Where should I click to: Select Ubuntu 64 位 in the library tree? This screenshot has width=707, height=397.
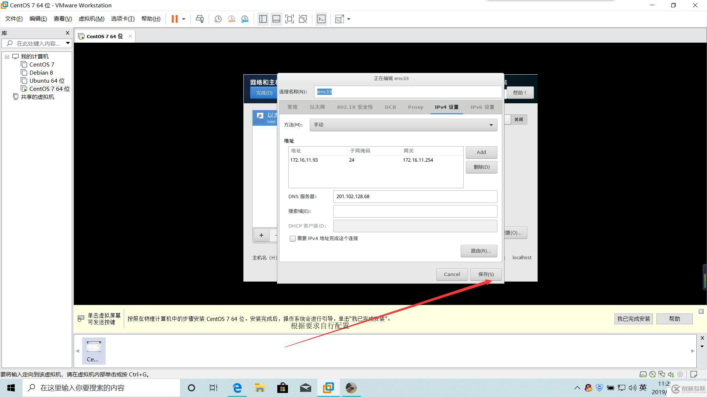(x=47, y=81)
